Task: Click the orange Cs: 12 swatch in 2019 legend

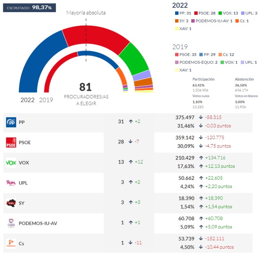Action: click(220, 55)
